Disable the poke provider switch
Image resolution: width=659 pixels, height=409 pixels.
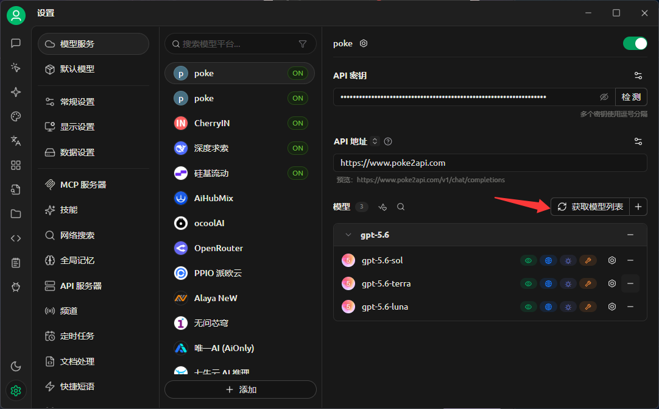pyautogui.click(x=635, y=43)
